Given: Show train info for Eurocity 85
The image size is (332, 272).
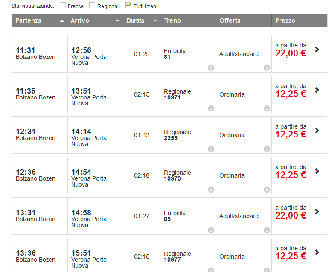Looking at the screenshot, I should [211, 230].
